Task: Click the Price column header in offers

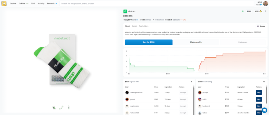Action: (156, 87)
